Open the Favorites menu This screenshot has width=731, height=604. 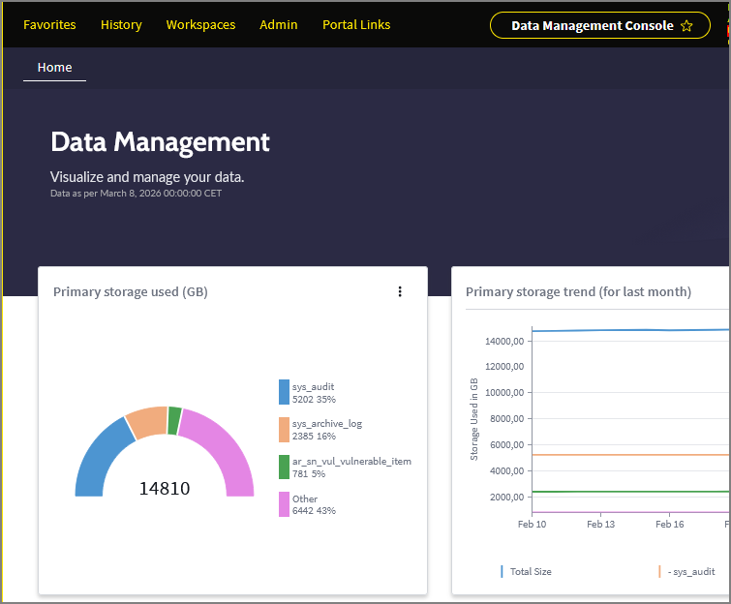49,24
